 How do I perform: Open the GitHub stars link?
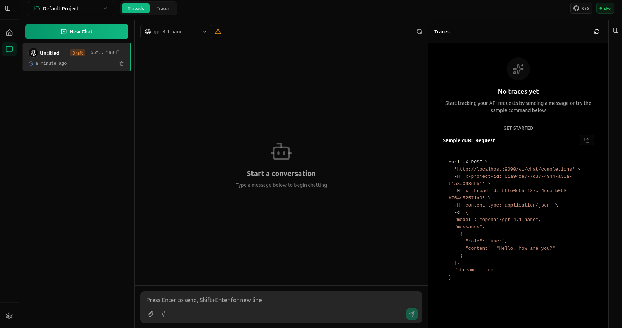(x=581, y=8)
